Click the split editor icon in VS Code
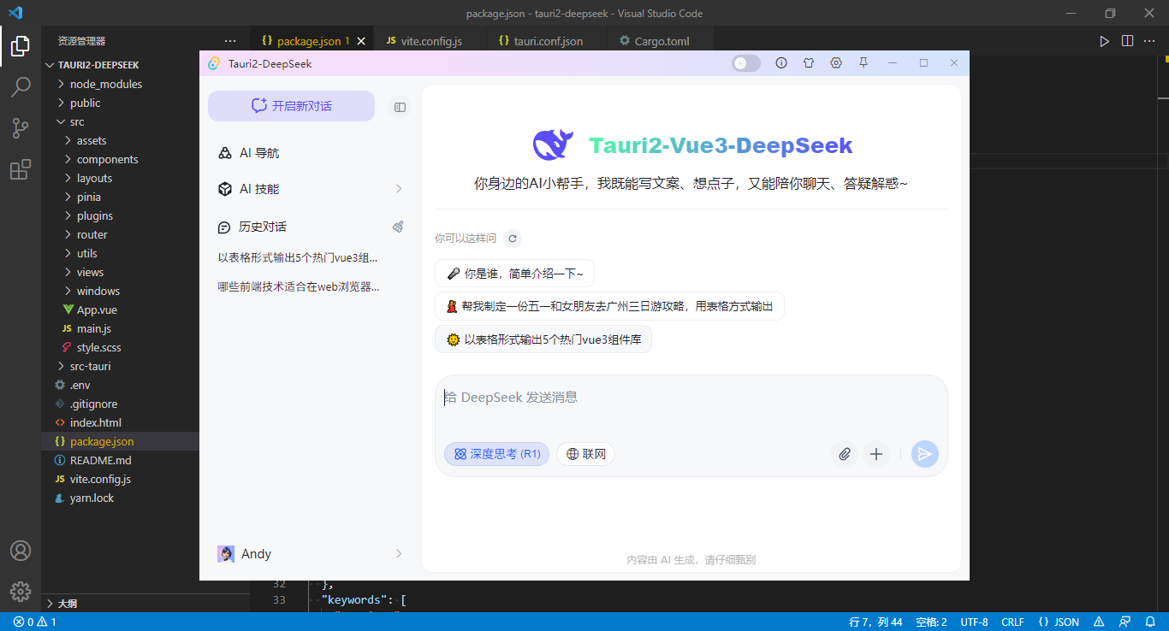Image resolution: width=1169 pixels, height=631 pixels. click(1127, 41)
